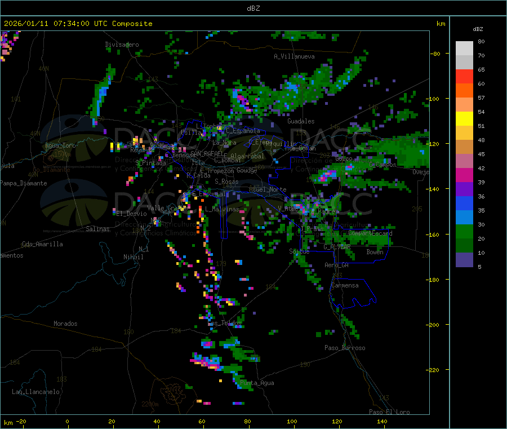Image resolution: width=507 pixels, height=429 pixels.
Task: Click the 'El_Desvio' map label
Action: (131, 214)
